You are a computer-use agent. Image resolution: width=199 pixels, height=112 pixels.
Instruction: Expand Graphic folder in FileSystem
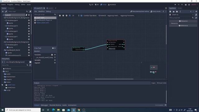coord(3,79)
